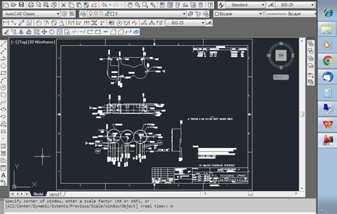Click the vertical scrollbar down arrow

point(302,189)
